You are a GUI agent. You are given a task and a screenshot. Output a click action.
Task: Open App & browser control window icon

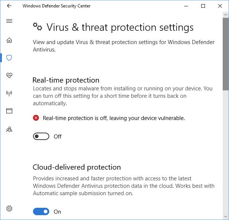tap(9, 111)
